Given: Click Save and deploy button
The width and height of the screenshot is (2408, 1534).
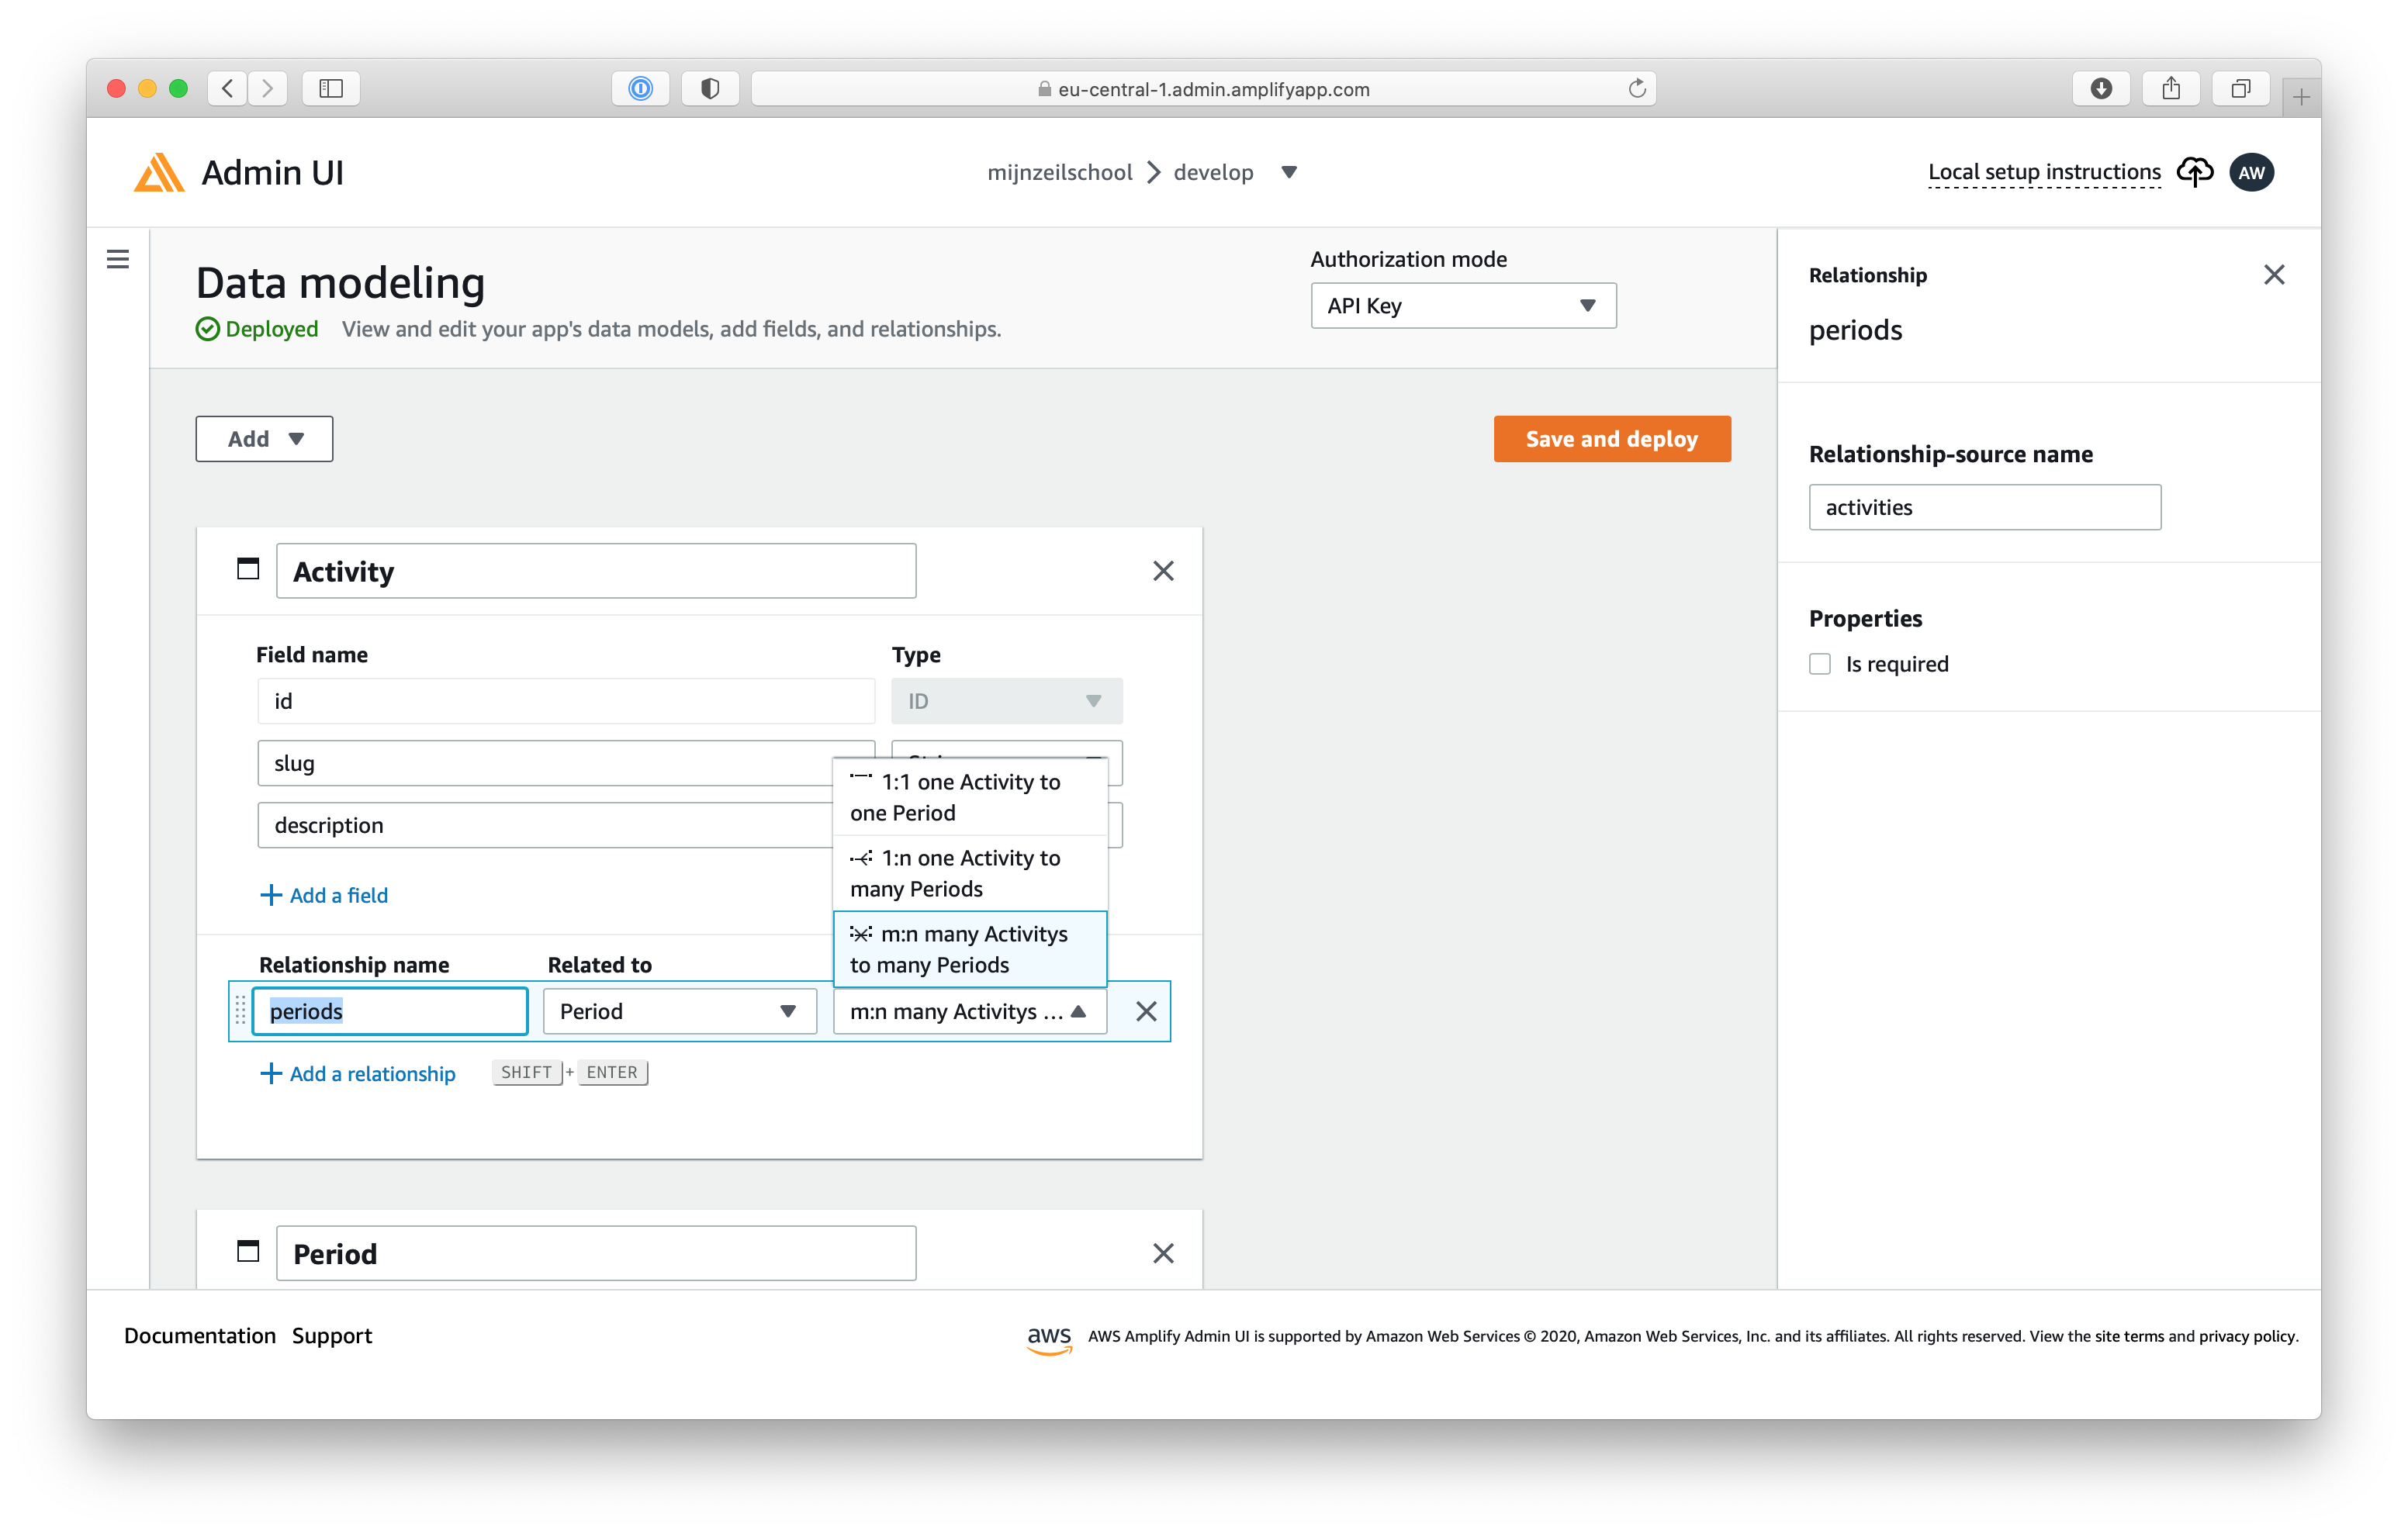Looking at the screenshot, I should [1611, 439].
